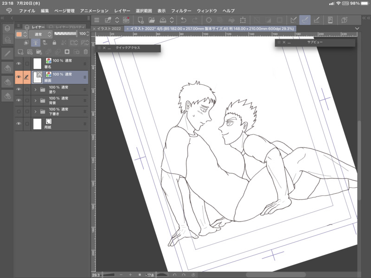Open the 表示 menu

click(161, 11)
